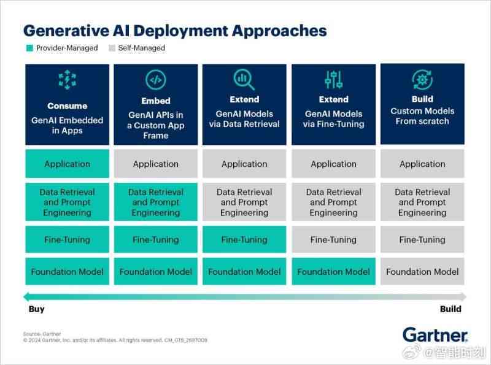Viewport: 491px width, 365px height.
Task: Click Fine-Tuning cell in Embed column
Action: click(x=156, y=239)
